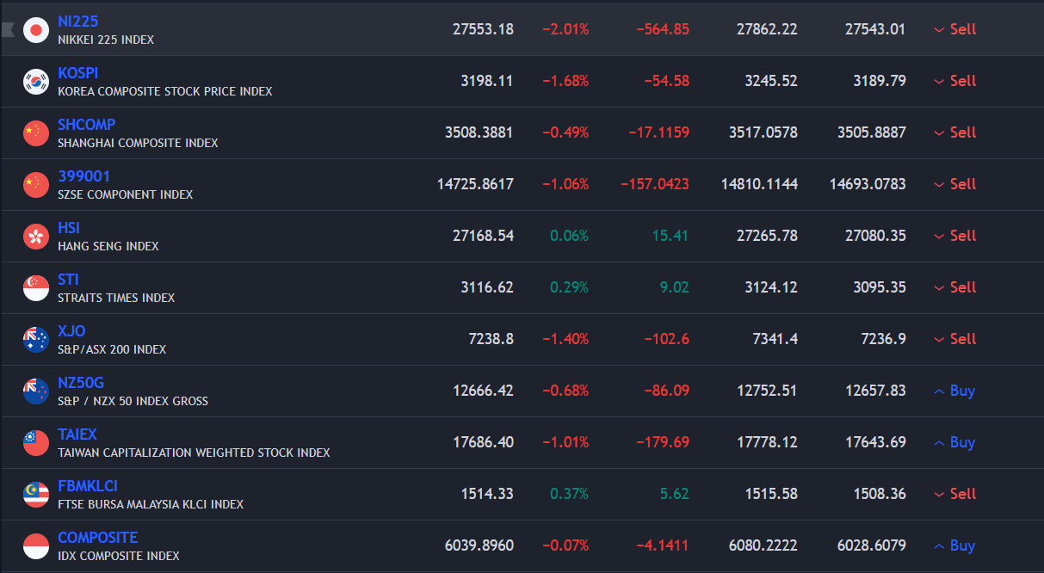Click the Sell rating for 399001
This screenshot has width=1044, height=573.
(954, 184)
